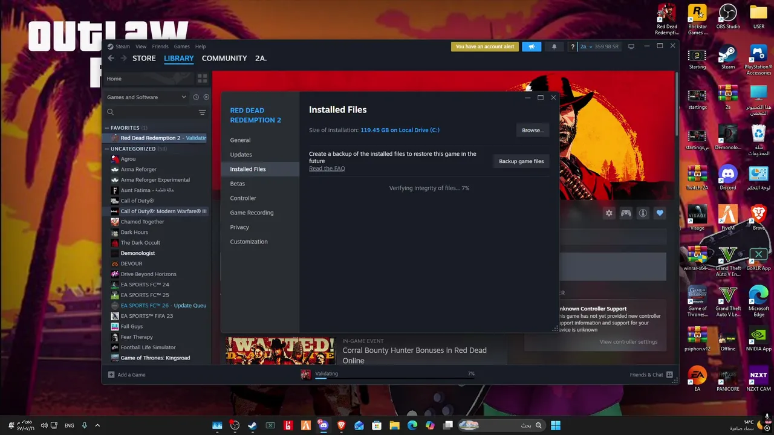Toggle Big Picture mode monitor icon
The width and height of the screenshot is (774, 435).
[631, 47]
